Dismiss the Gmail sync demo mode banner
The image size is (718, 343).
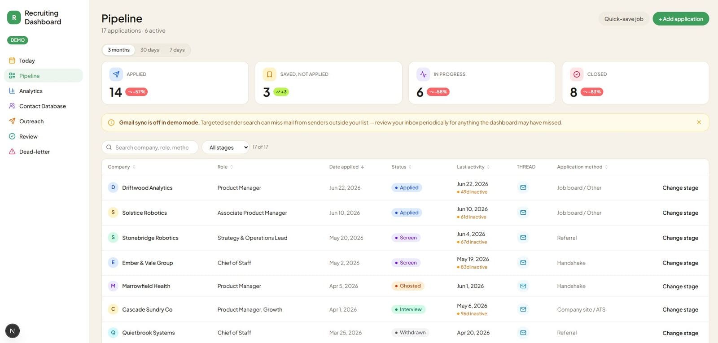point(699,122)
